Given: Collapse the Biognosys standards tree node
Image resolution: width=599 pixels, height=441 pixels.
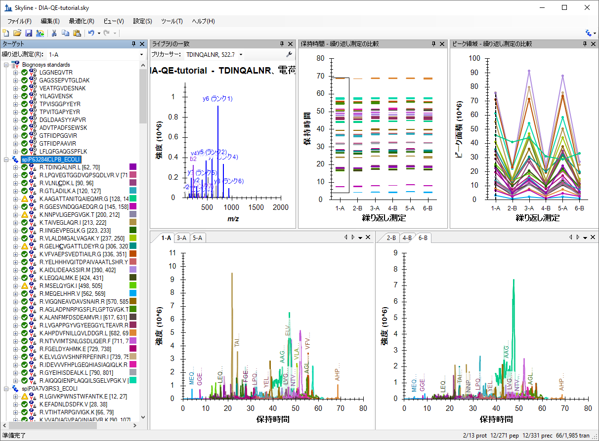Looking at the screenshot, I should click(x=6, y=65).
